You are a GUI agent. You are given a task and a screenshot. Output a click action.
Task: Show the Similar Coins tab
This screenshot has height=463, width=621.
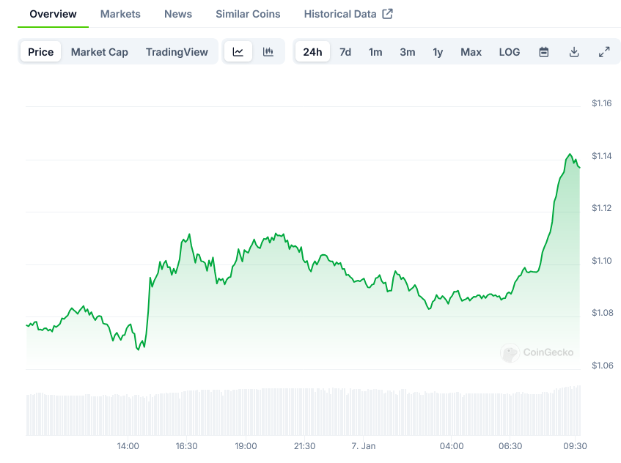(x=248, y=14)
